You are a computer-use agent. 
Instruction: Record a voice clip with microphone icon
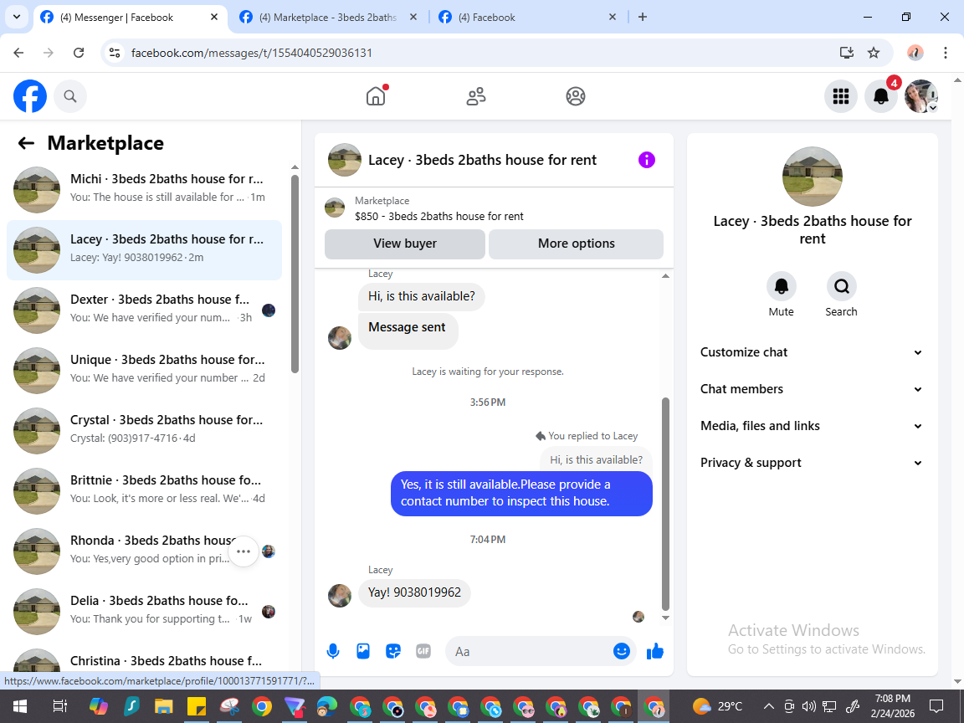click(x=332, y=651)
